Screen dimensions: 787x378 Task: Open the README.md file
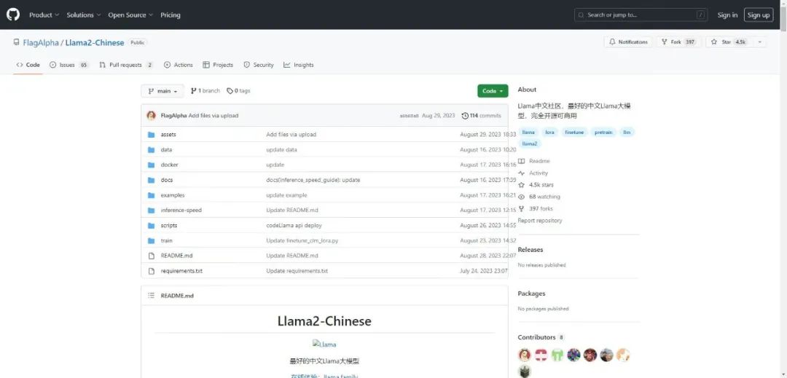(x=176, y=255)
